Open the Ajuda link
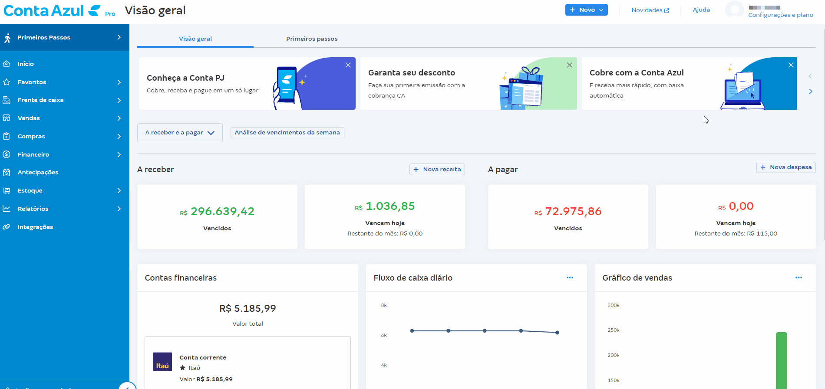This screenshot has height=389, width=825. point(701,10)
